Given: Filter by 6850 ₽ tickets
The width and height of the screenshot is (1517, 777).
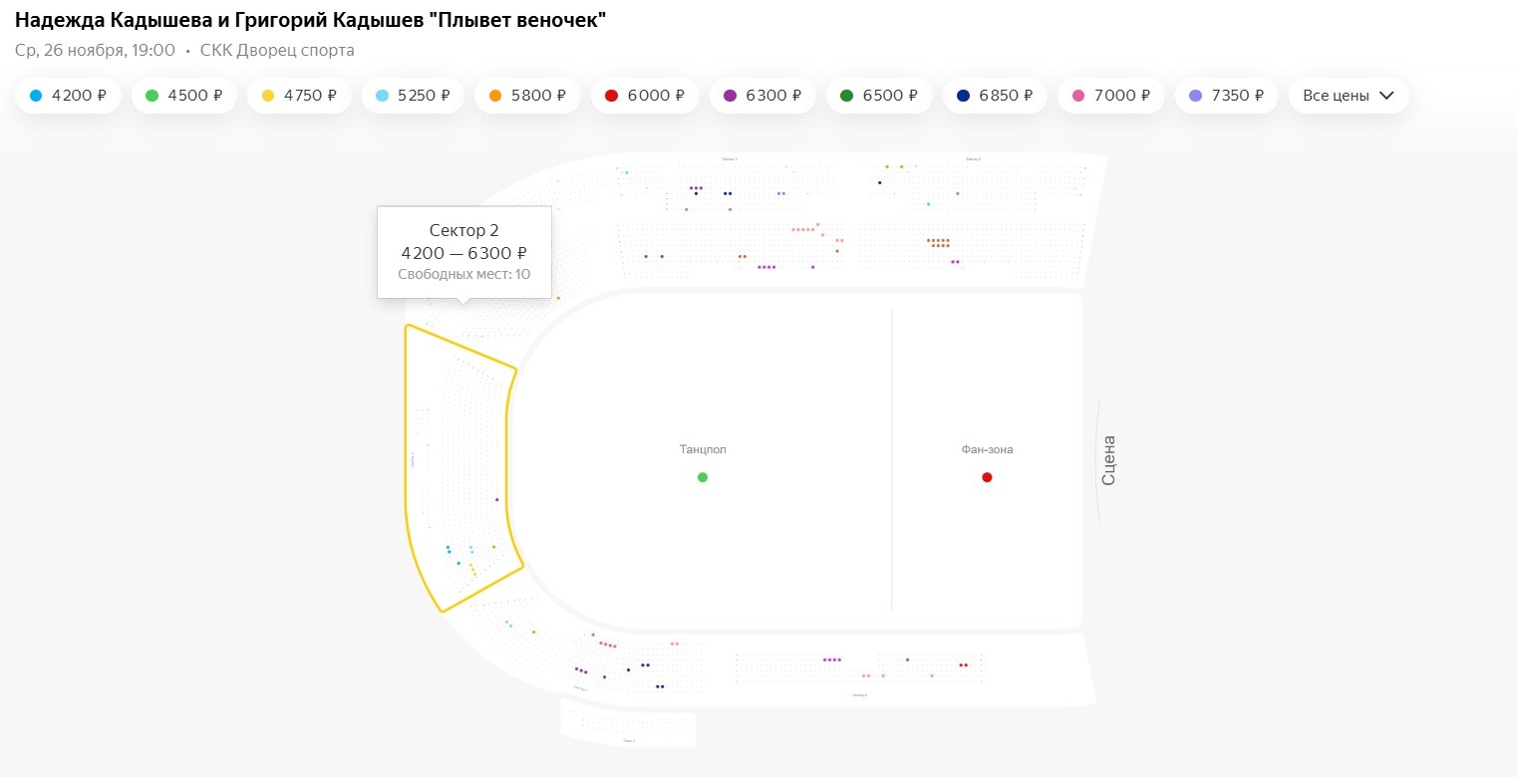Looking at the screenshot, I should click(x=995, y=96).
